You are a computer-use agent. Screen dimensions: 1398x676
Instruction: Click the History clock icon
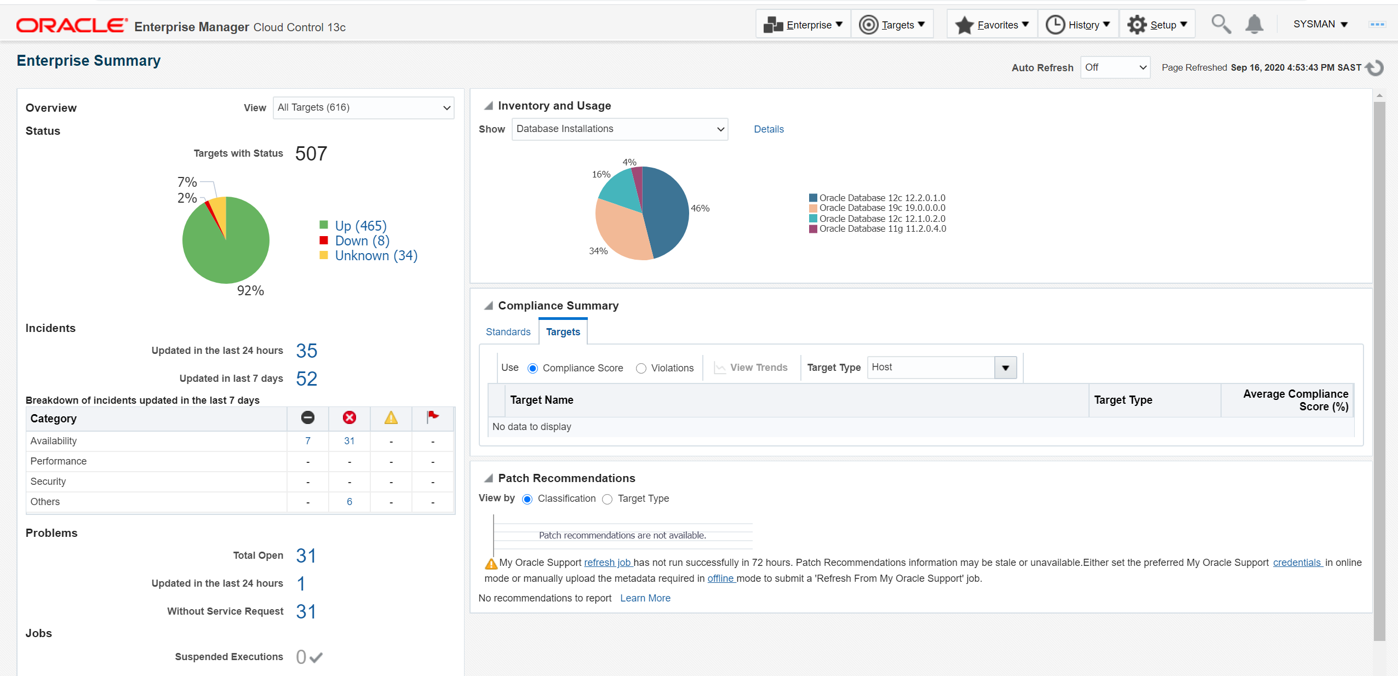pyautogui.click(x=1055, y=25)
